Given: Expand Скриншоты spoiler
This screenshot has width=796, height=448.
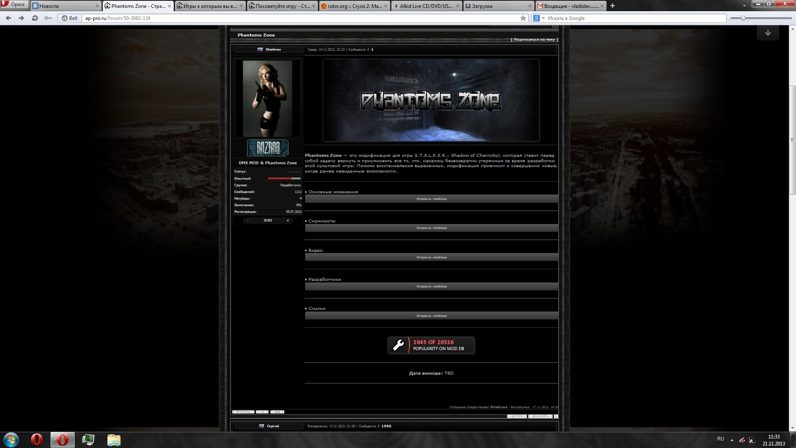Looking at the screenshot, I should click(x=432, y=228).
